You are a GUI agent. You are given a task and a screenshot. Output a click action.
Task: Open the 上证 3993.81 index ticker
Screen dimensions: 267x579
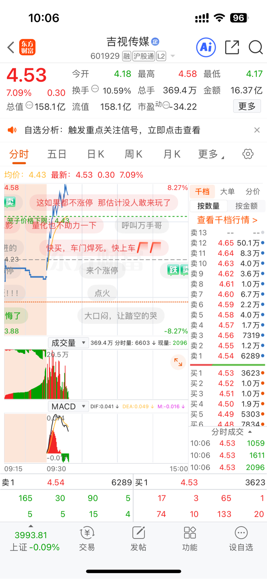tap(34, 541)
